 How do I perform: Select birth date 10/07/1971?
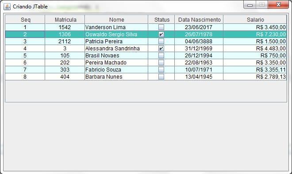199,70
